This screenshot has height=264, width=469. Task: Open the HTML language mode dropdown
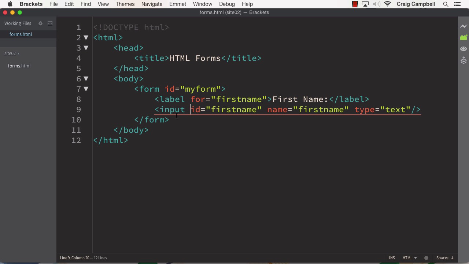click(410, 258)
